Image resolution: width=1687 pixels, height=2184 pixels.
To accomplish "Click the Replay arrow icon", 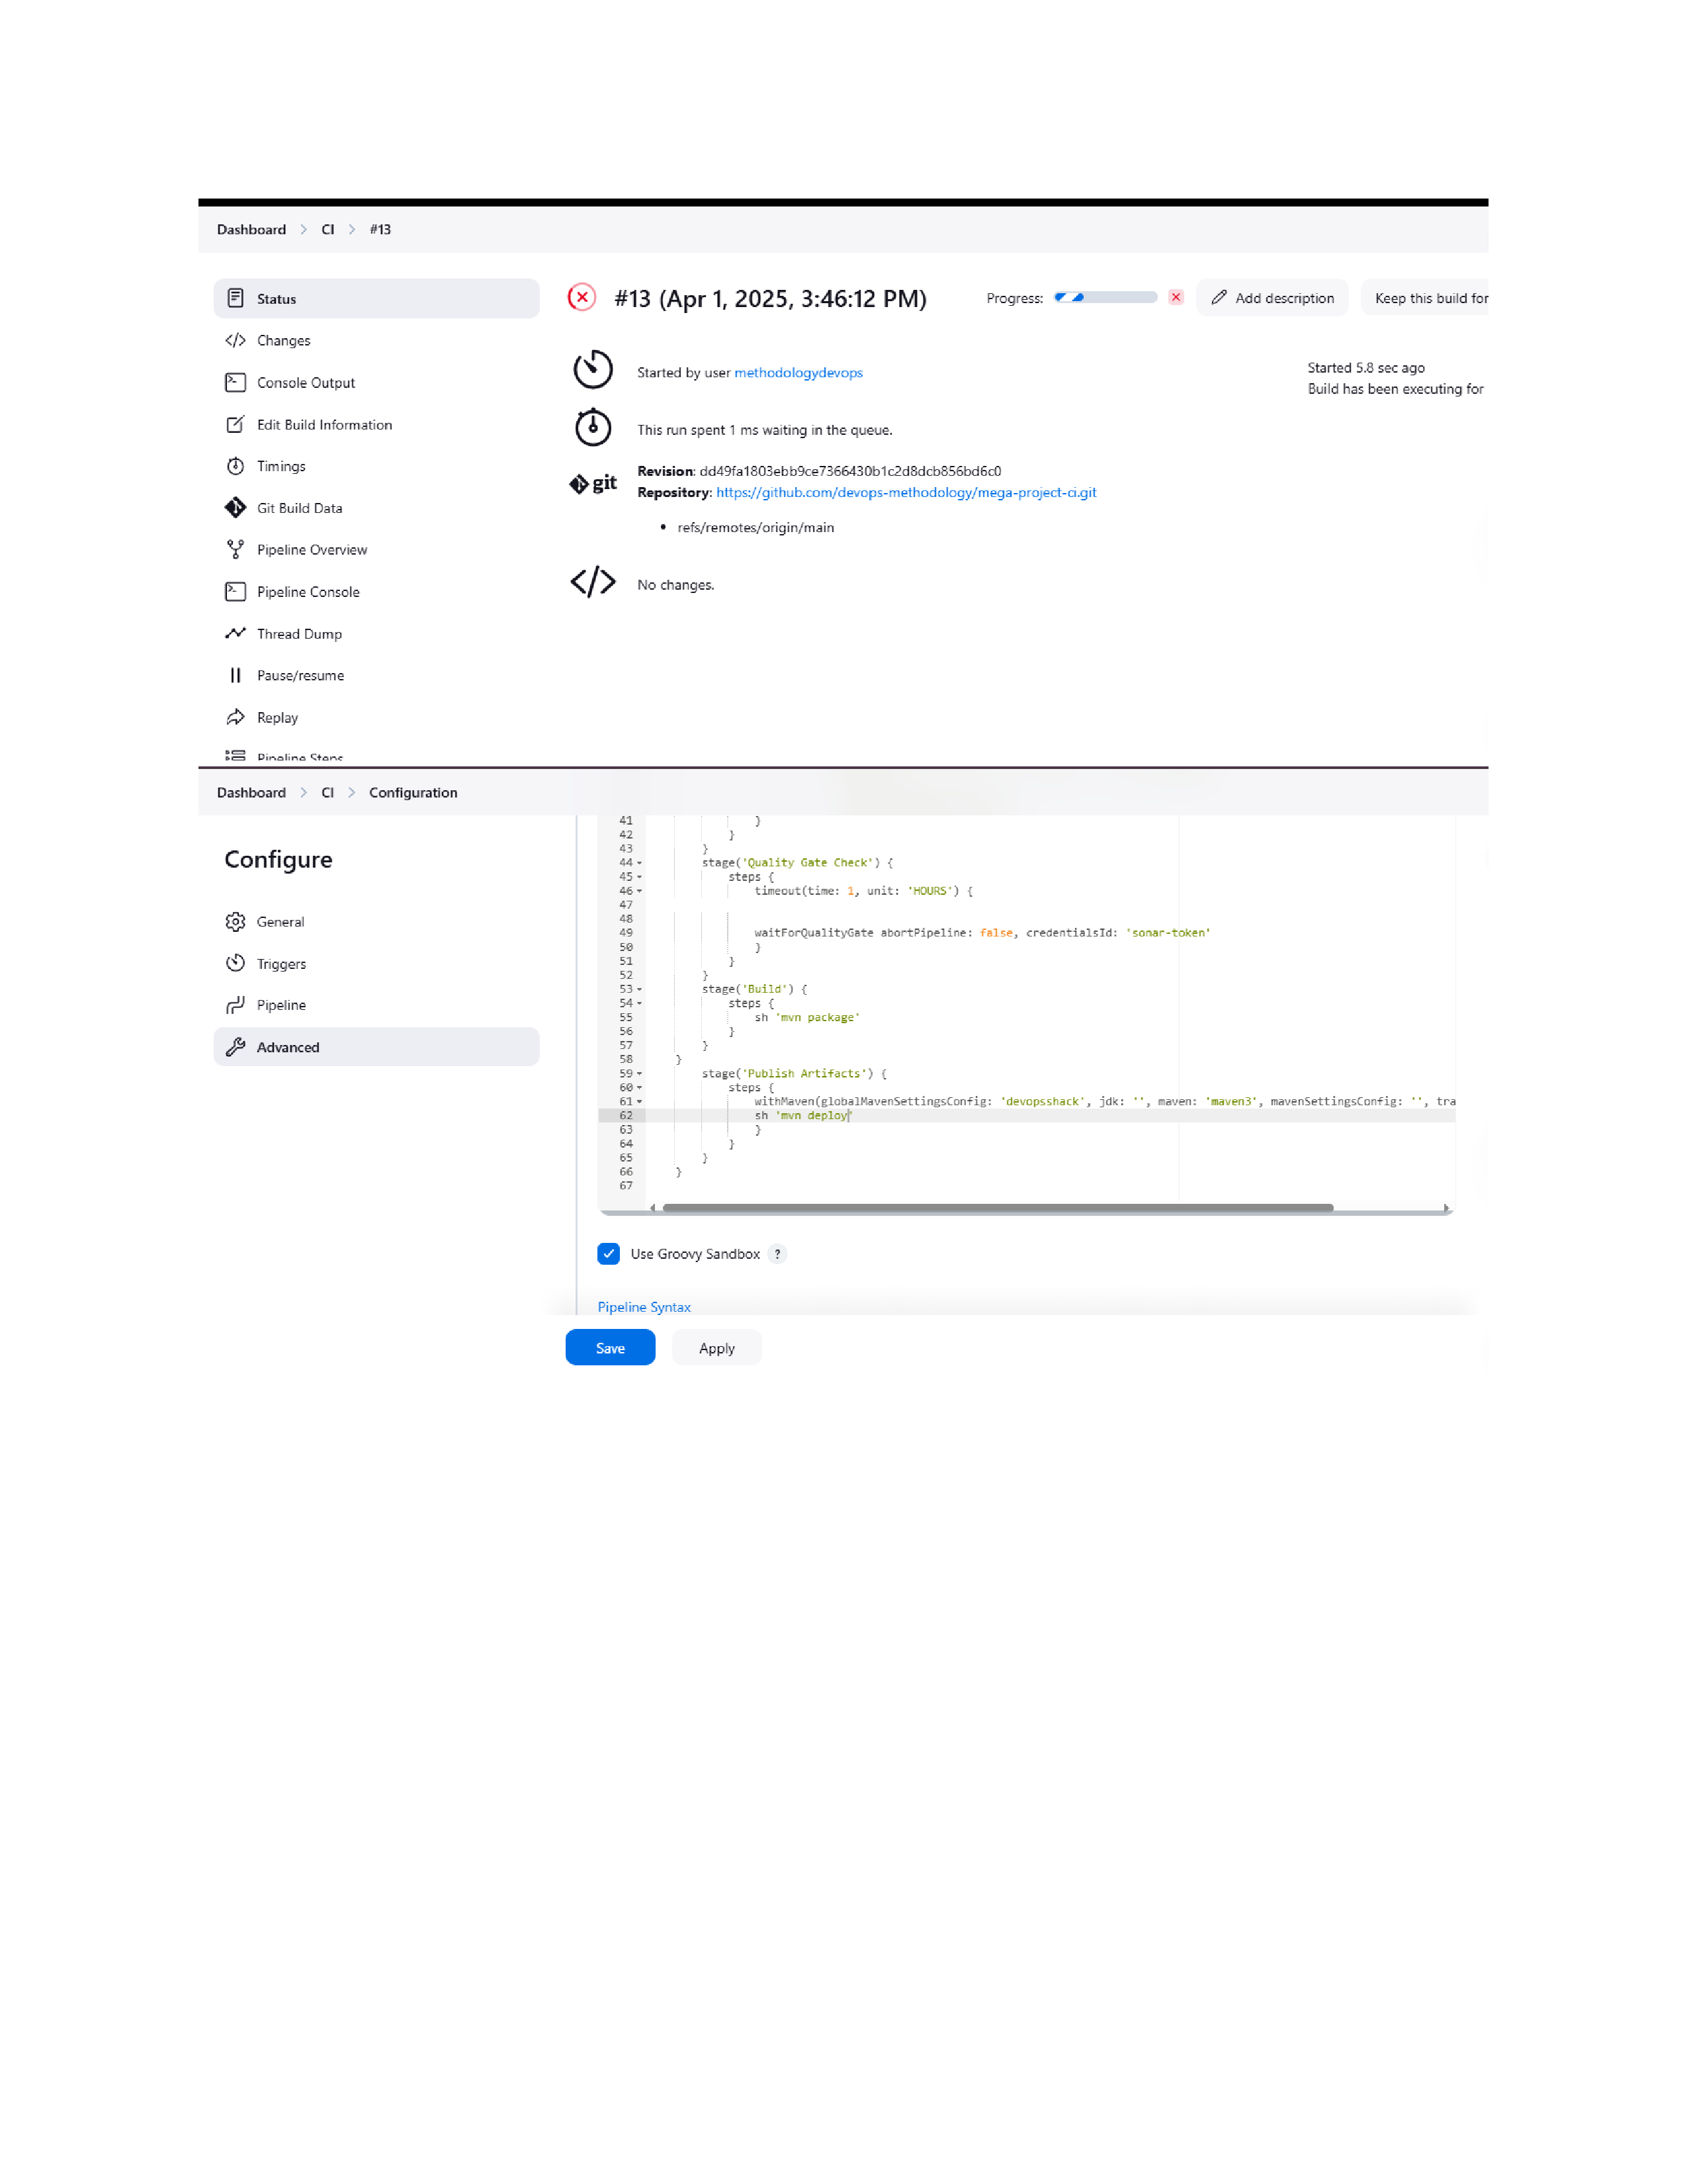I will pos(235,717).
